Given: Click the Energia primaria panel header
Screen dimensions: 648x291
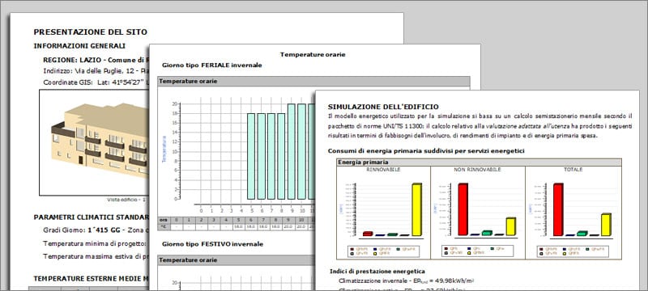Looking at the screenshot, I should (x=479, y=162).
